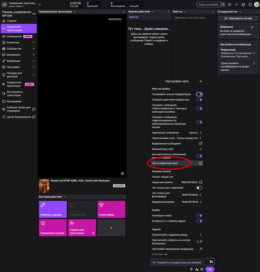Click the red Очистить чат link
Image resolution: width=260 pixels, height=272 pixels.
160,254
